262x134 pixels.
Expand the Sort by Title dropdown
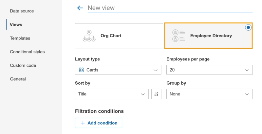click(112, 94)
